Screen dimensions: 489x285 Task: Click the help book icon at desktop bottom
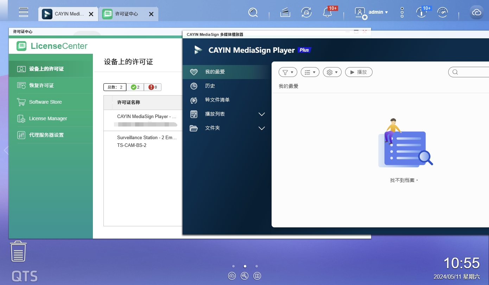pyautogui.click(x=257, y=276)
